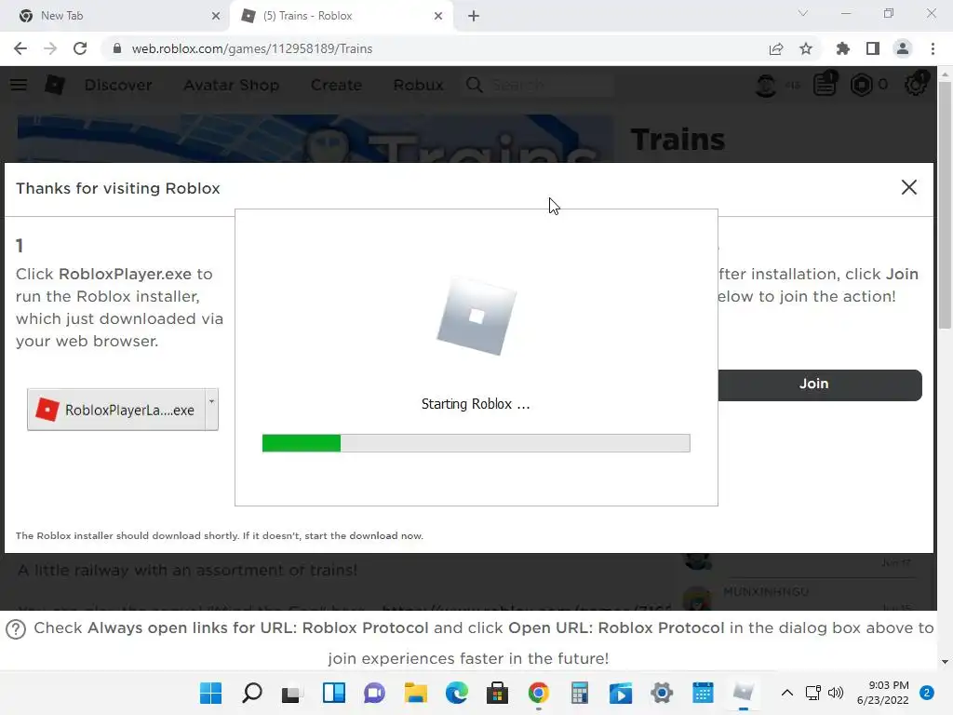The image size is (953, 715).
Task: Open the Robux balance icon
Action: point(861,85)
